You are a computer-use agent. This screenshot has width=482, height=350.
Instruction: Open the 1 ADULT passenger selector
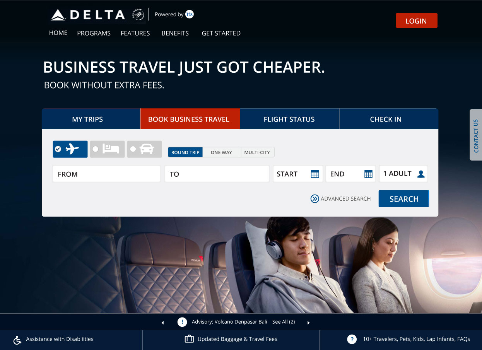[x=403, y=174]
